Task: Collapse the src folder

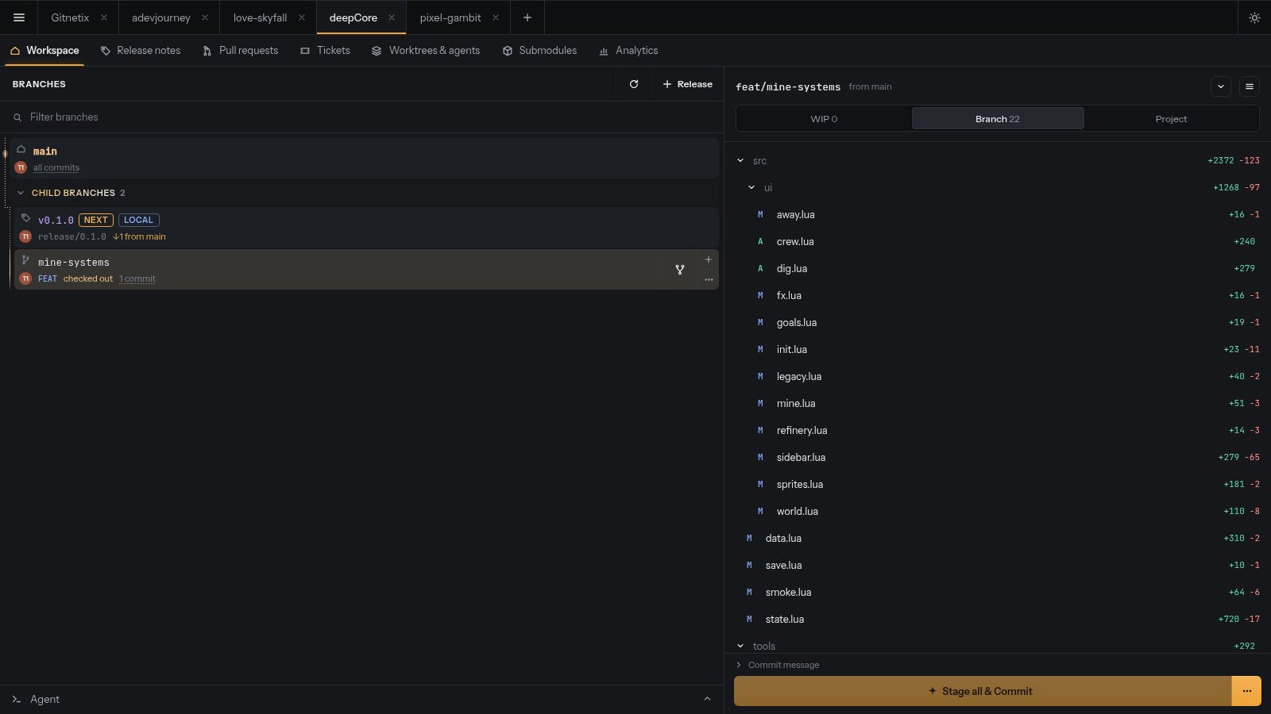Action: pyautogui.click(x=740, y=160)
